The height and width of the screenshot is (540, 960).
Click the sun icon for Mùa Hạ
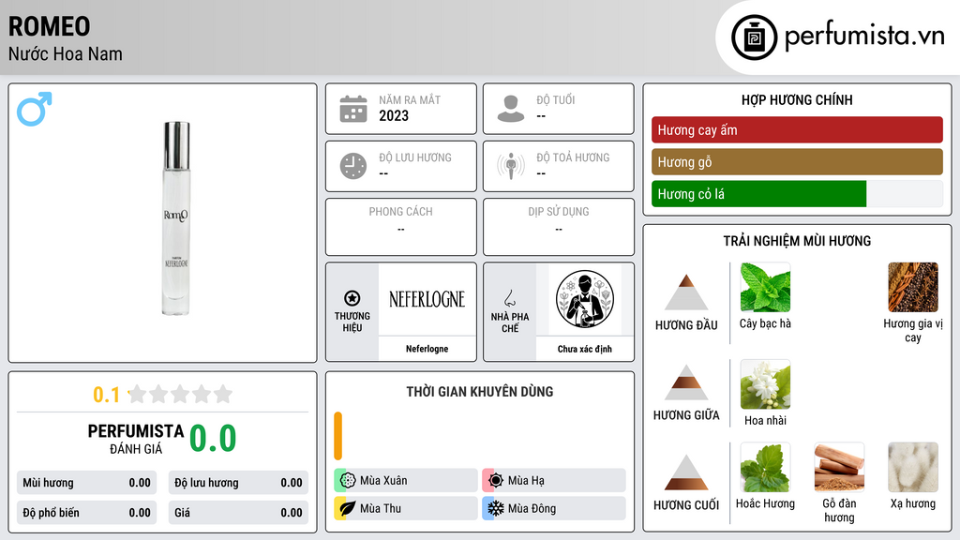[x=496, y=481]
